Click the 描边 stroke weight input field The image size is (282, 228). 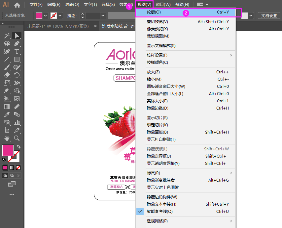point(93,15)
